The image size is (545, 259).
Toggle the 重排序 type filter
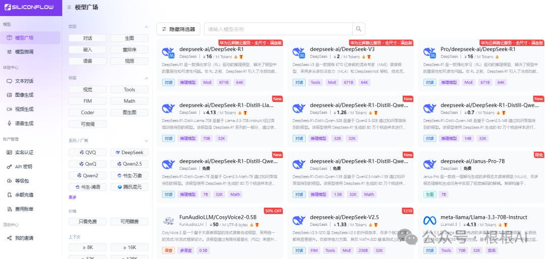(129, 50)
